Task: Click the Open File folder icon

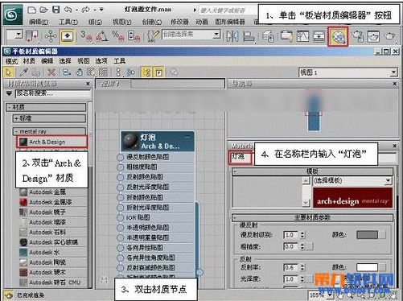Action: tap(43, 10)
